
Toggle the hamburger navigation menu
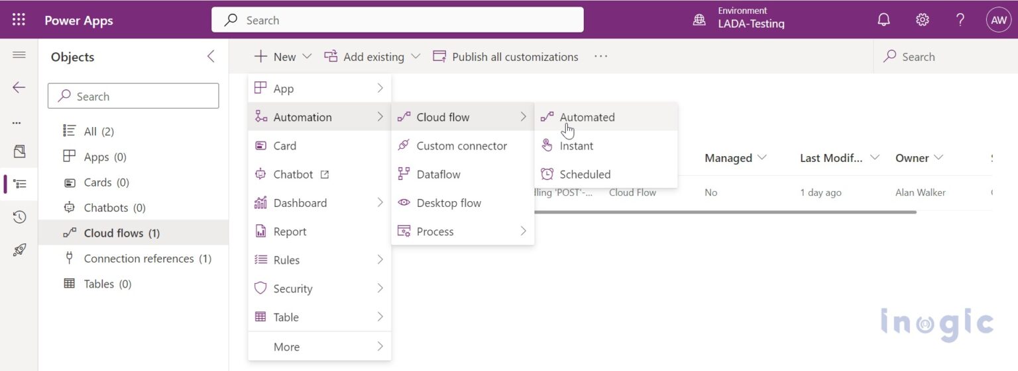(19, 55)
